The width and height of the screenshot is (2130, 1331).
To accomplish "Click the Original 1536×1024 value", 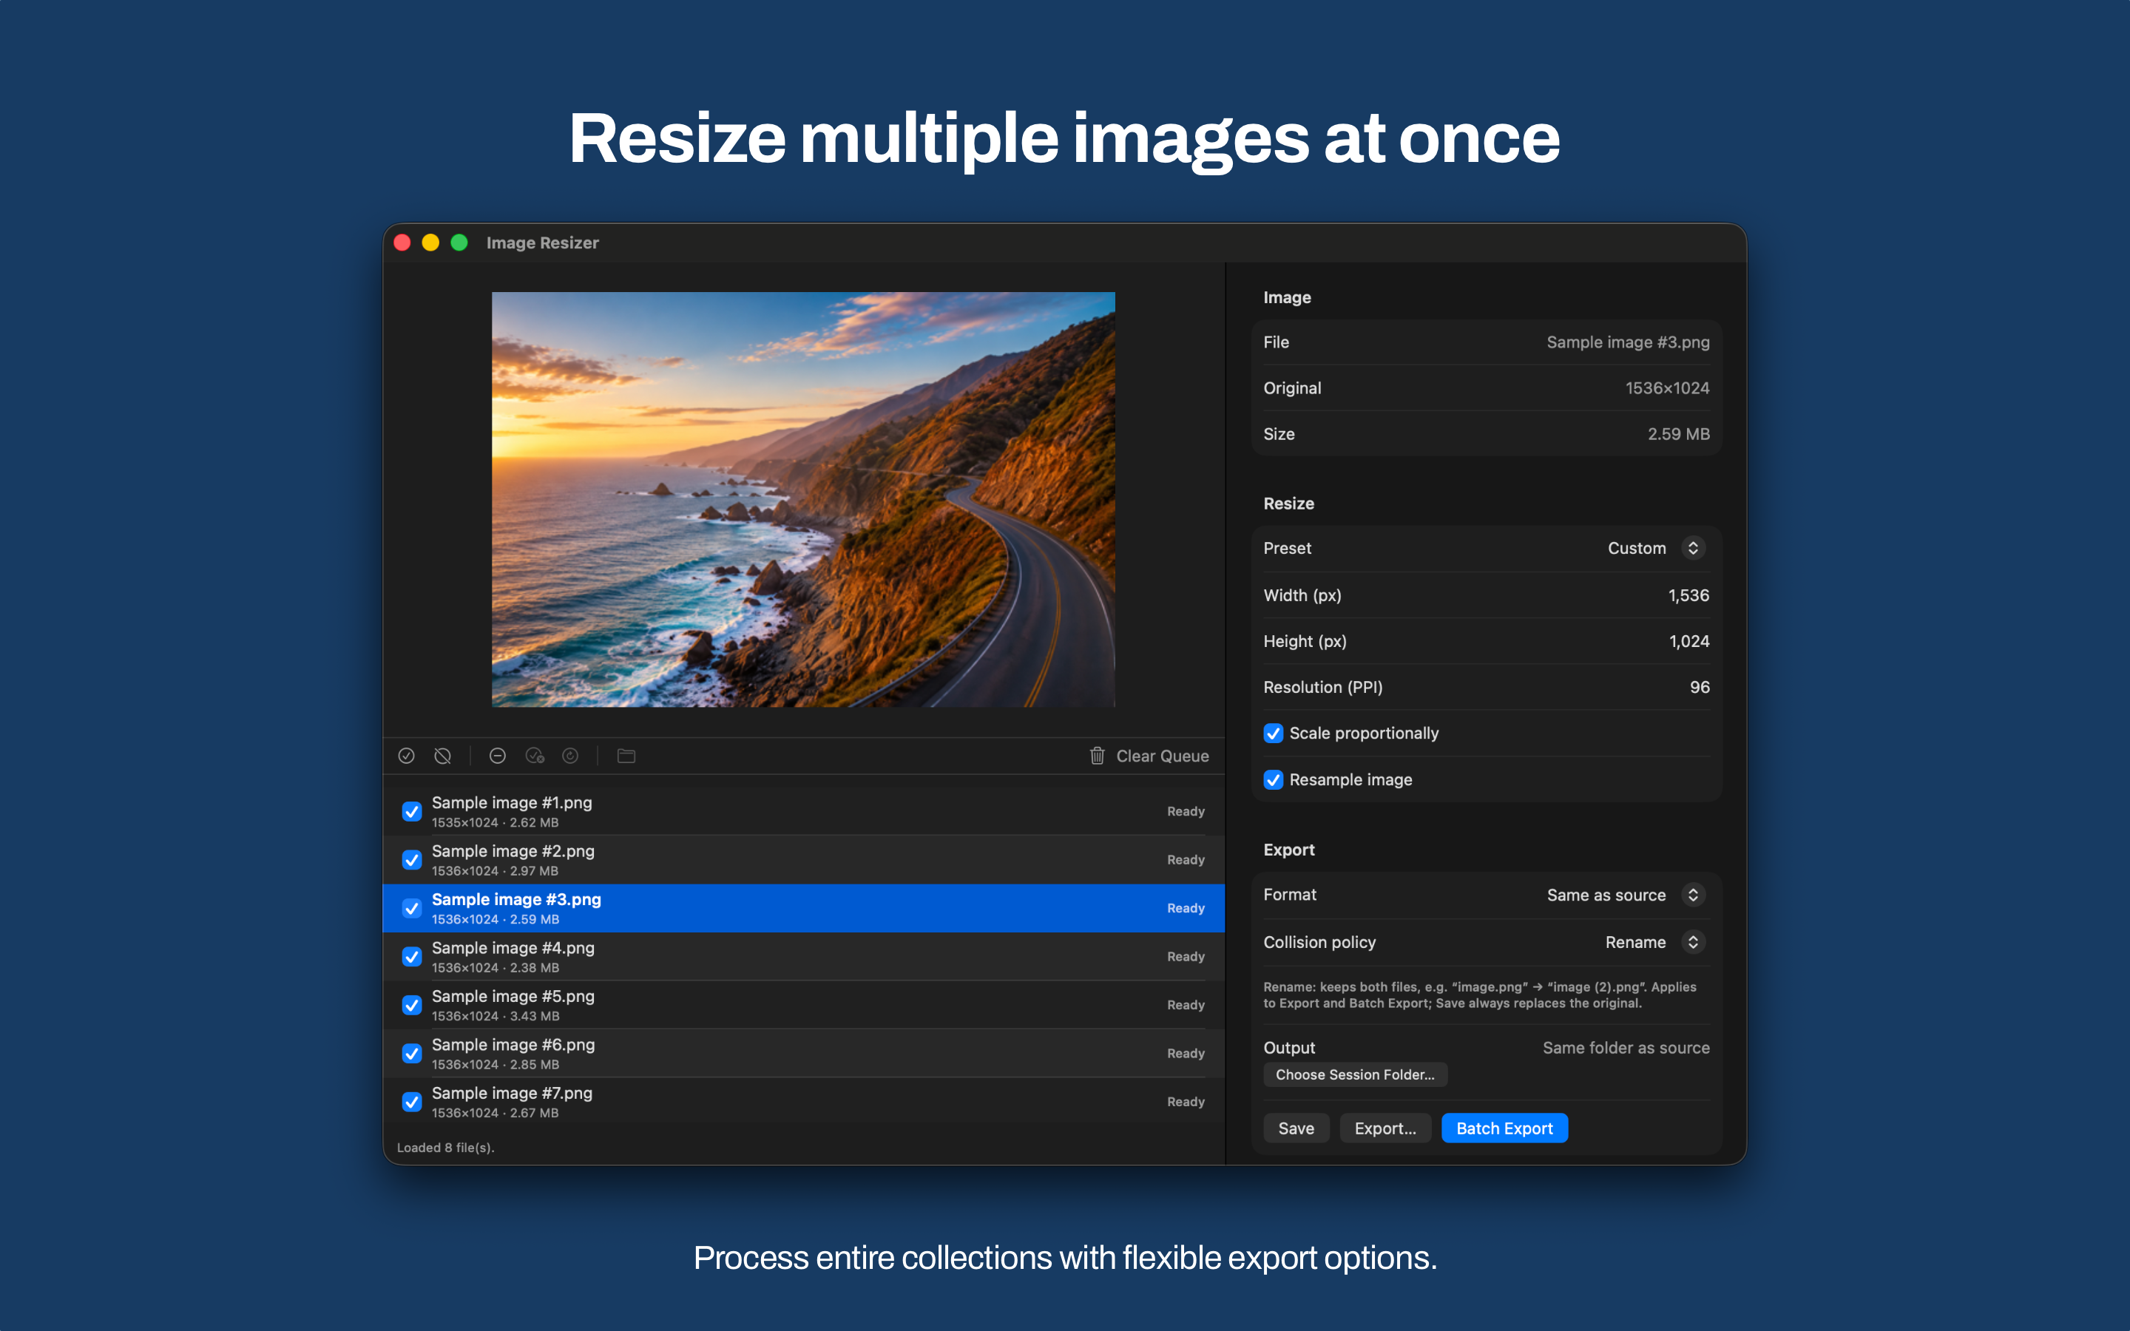I will pyautogui.click(x=1667, y=388).
